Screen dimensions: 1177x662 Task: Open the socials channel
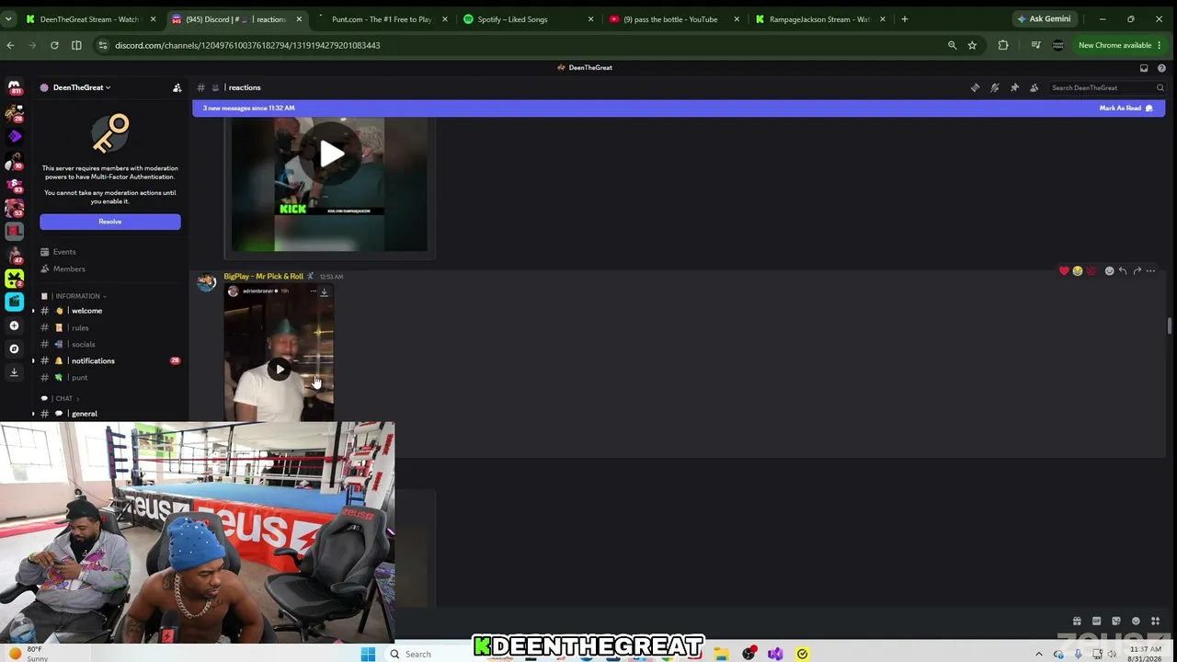[x=110, y=345]
